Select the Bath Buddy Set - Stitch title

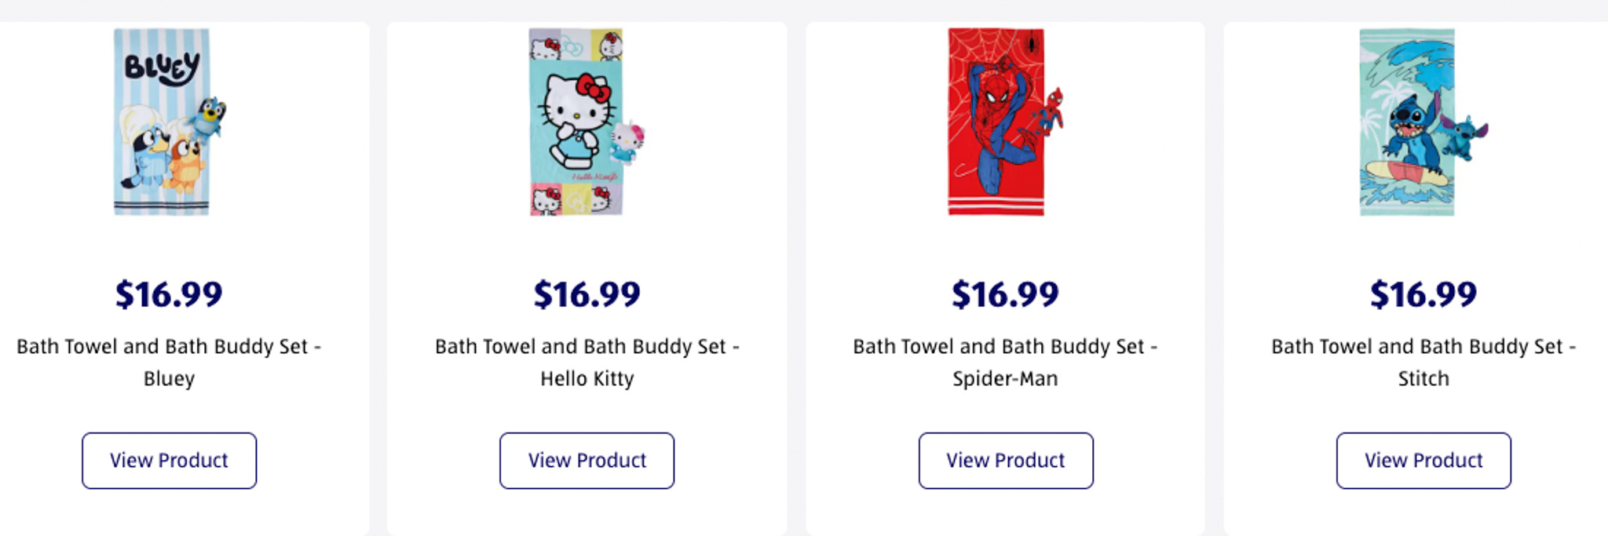tap(1423, 362)
